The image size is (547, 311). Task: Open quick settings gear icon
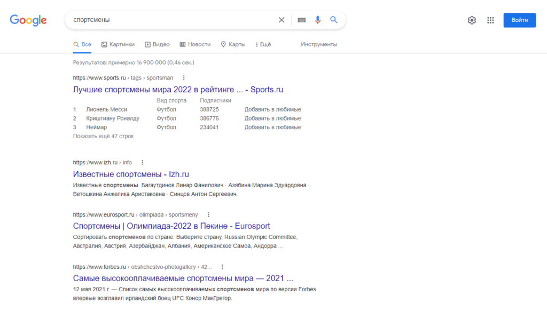[472, 19]
